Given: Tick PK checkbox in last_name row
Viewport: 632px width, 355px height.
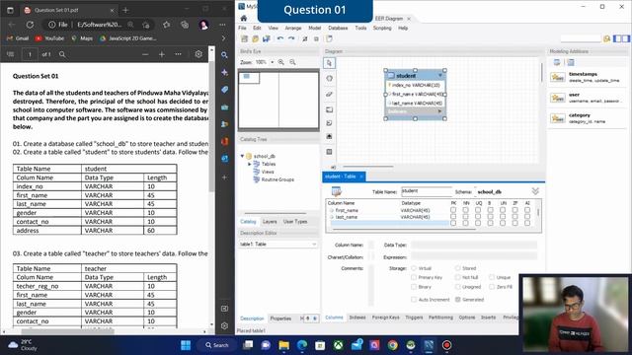Looking at the screenshot, I should point(453,217).
